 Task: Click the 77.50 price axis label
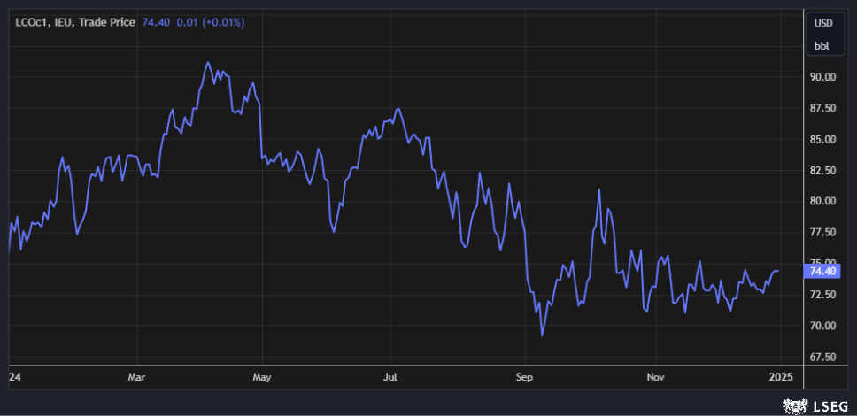tap(822, 232)
